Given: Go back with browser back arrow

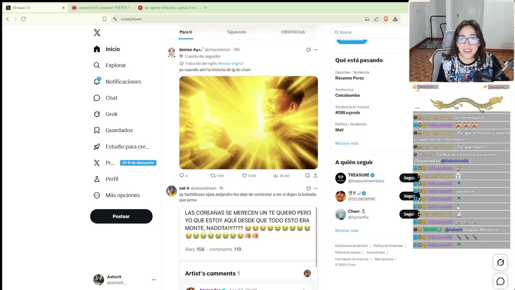Looking at the screenshot, I should click(x=7, y=19).
